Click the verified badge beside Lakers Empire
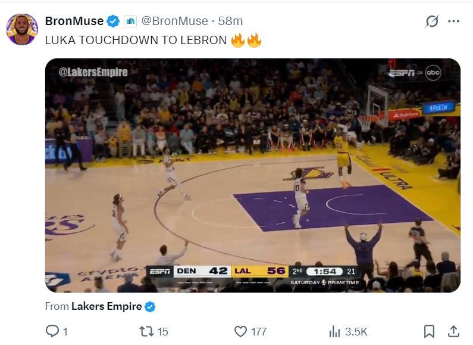Viewport: 473px width, 345px height. click(x=151, y=307)
